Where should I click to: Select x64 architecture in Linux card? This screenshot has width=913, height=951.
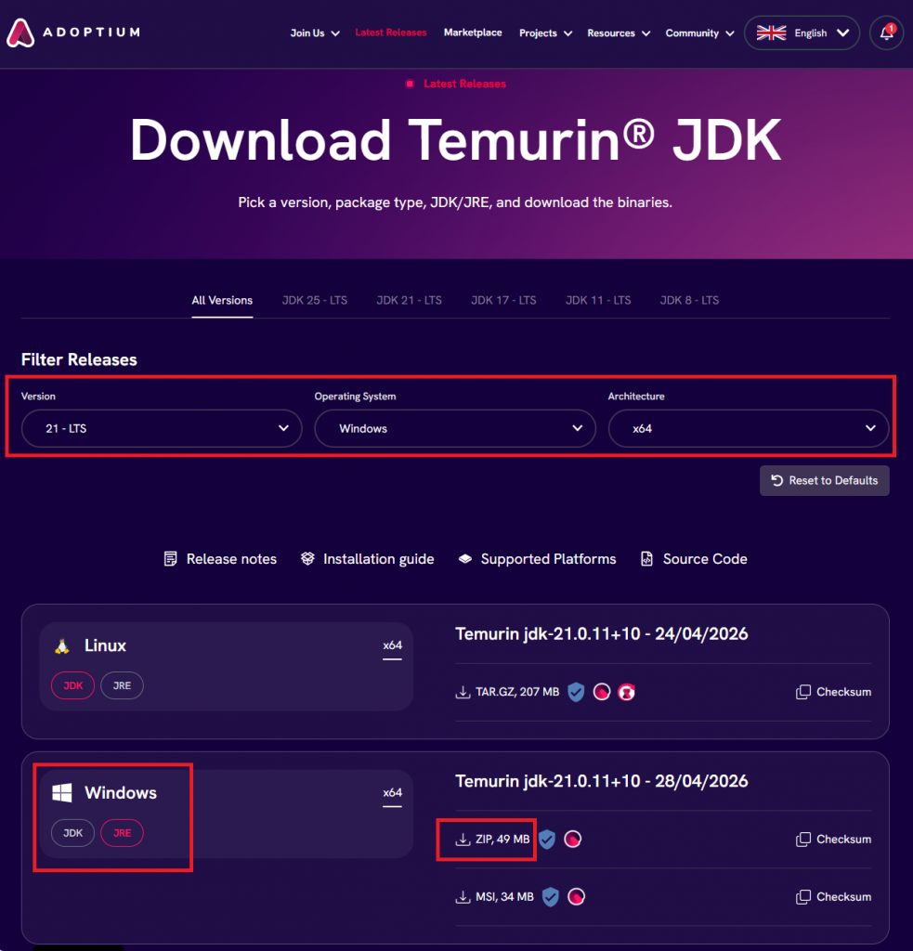[393, 646]
